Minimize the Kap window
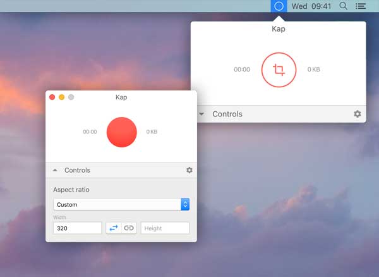The height and width of the screenshot is (277, 379). [x=62, y=97]
